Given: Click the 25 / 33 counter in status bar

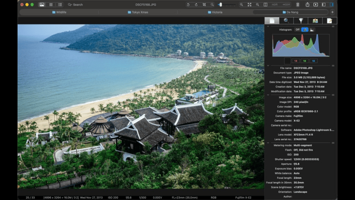Looking at the screenshot, I should coord(30,198).
